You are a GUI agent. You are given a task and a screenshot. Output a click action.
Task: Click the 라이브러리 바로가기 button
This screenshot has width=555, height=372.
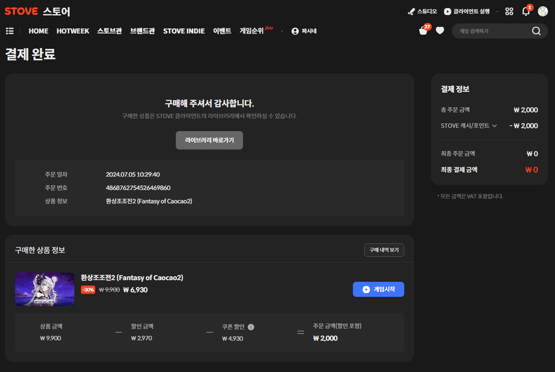(209, 140)
